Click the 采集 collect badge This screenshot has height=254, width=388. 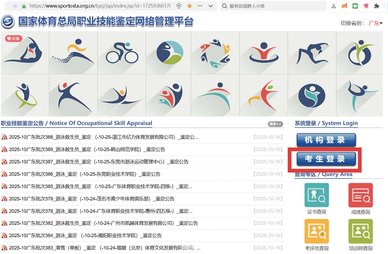[13, 39]
